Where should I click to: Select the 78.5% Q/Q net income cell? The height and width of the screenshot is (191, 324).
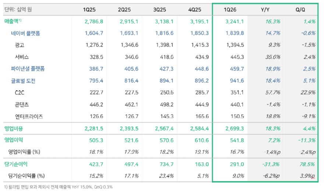pos(307,165)
